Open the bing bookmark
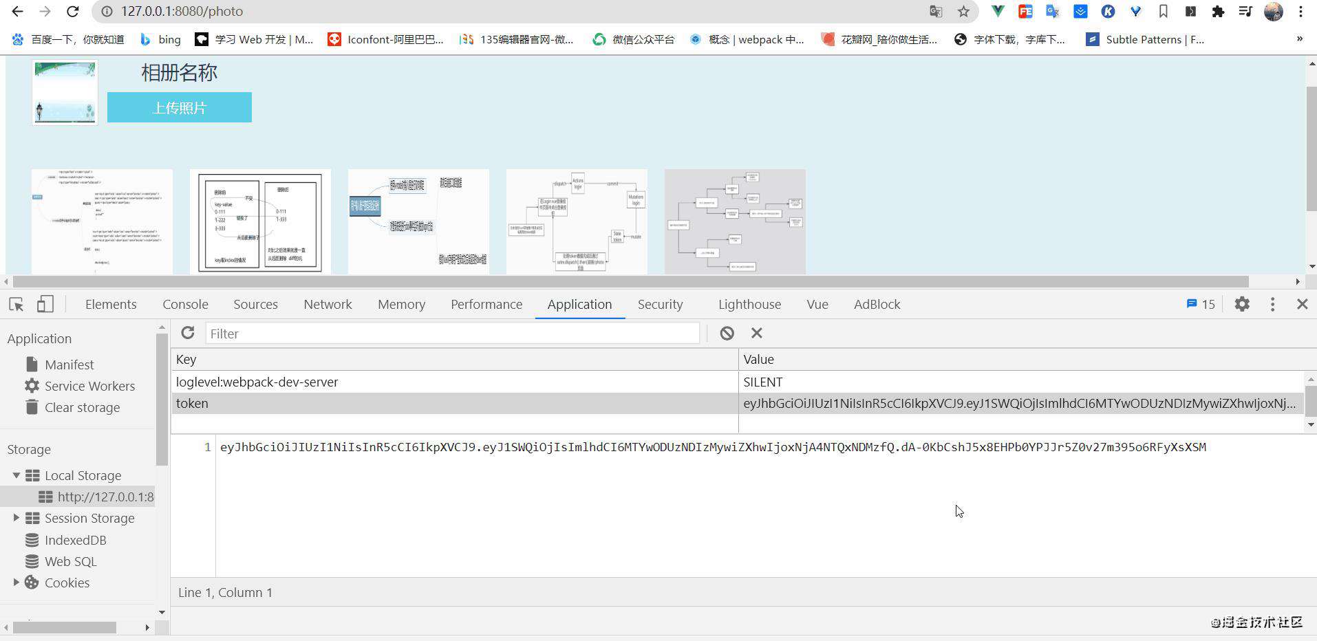This screenshot has height=641, width=1317. tap(160, 39)
